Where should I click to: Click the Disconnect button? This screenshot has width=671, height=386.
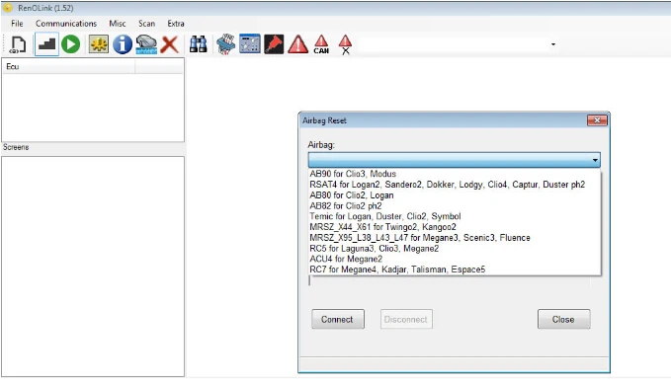[x=406, y=319]
